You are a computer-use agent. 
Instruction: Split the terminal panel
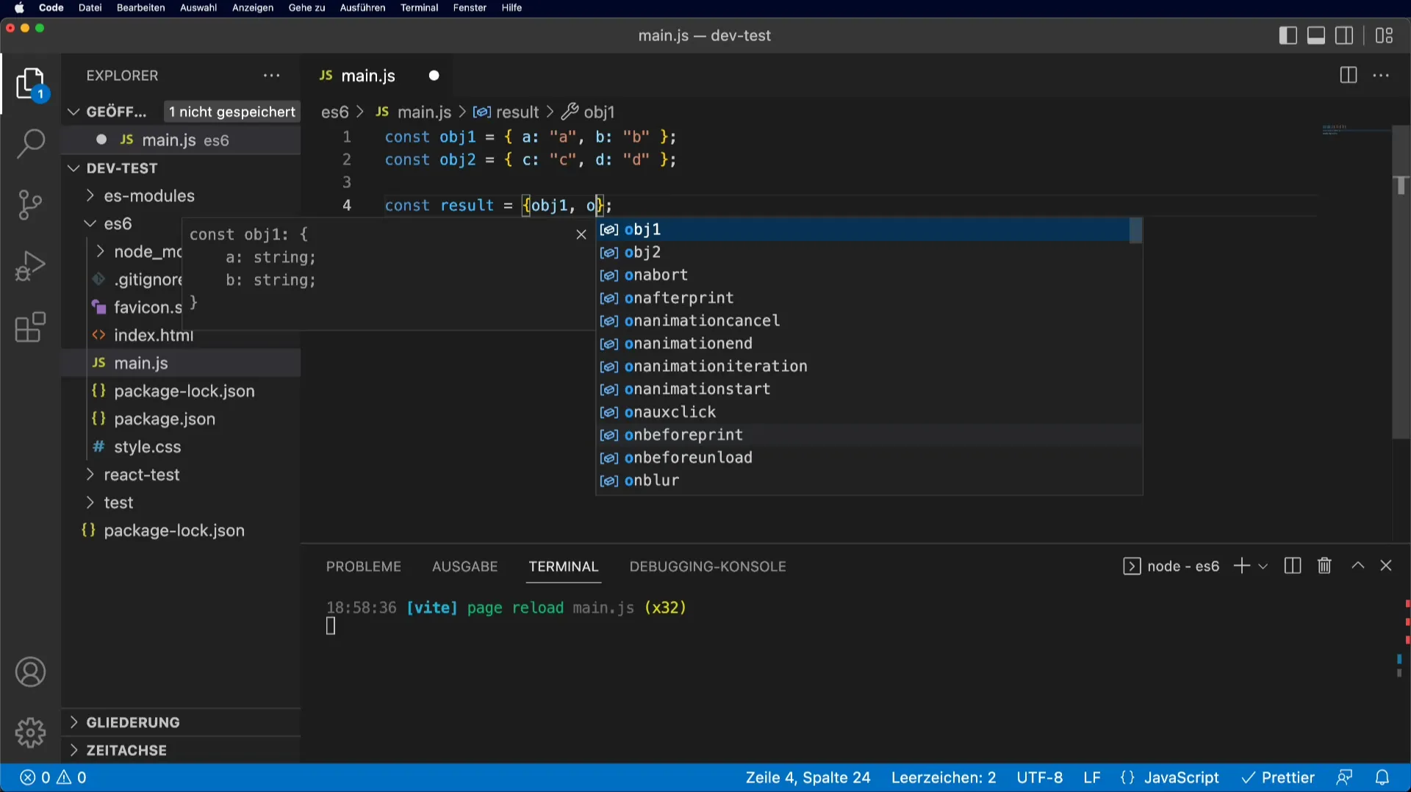pos(1293,566)
